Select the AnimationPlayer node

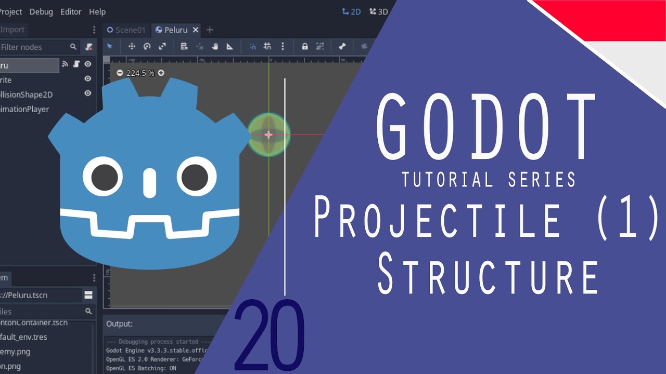pos(24,109)
